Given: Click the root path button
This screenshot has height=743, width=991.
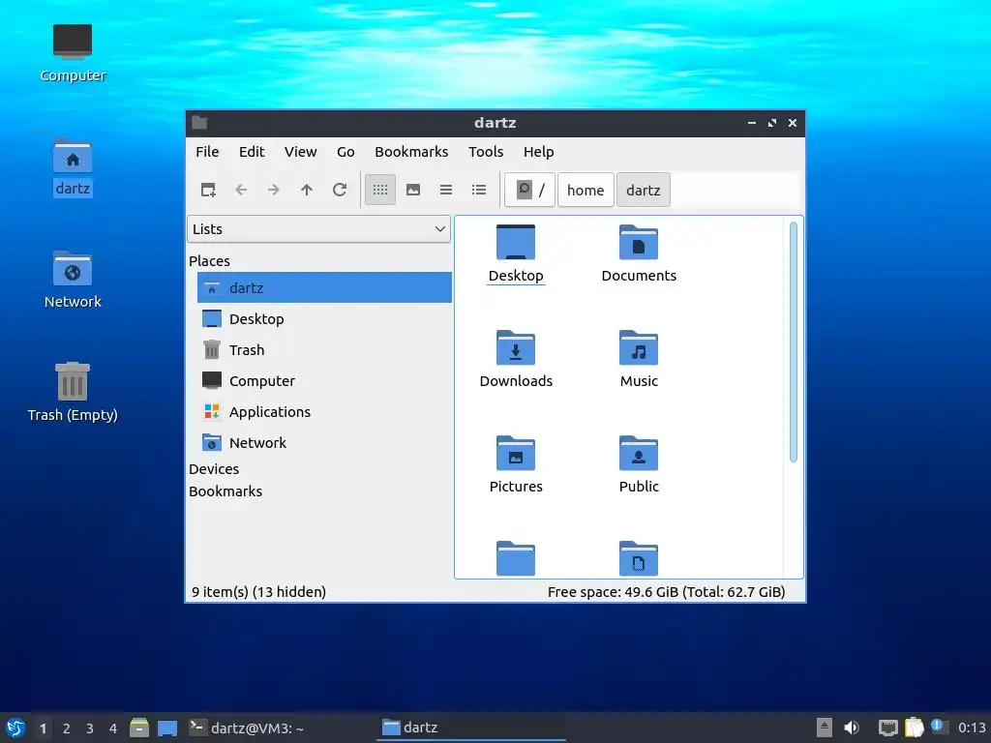Looking at the screenshot, I should click(x=530, y=190).
